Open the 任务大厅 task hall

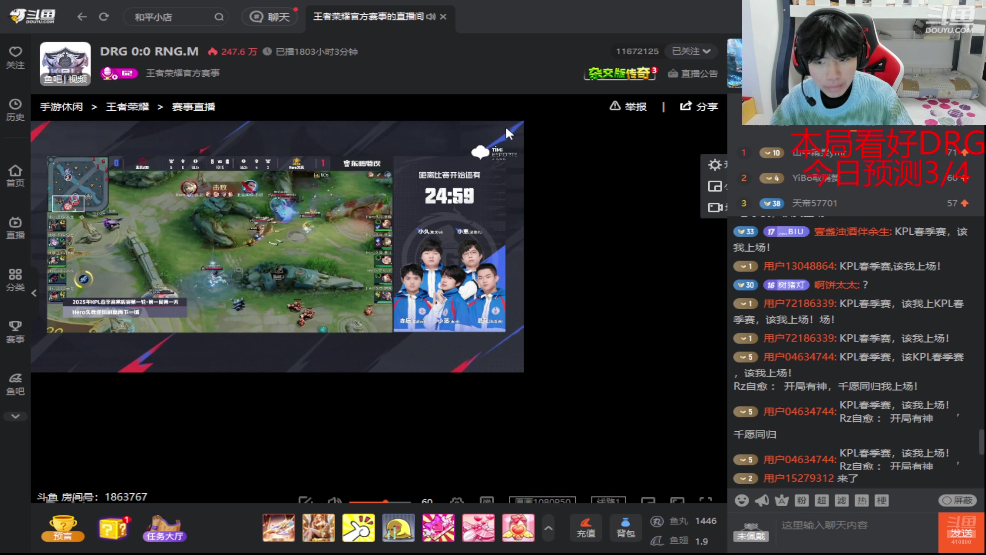(x=164, y=528)
